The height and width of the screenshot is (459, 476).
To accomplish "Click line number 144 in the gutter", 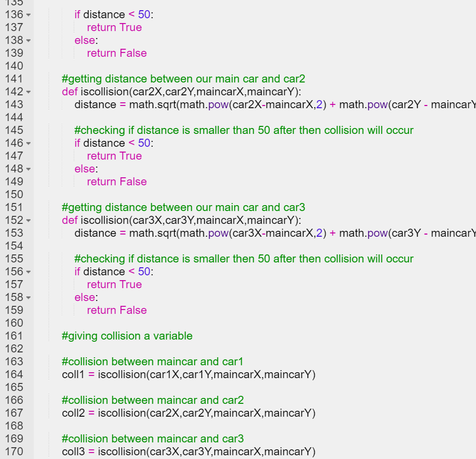I will pyautogui.click(x=13, y=117).
